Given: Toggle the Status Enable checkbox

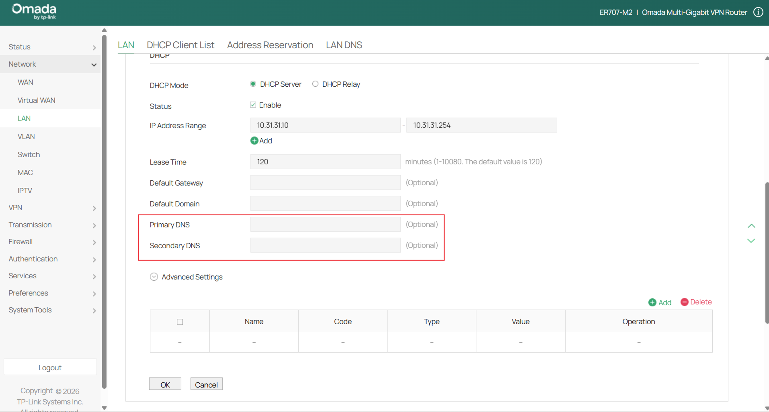Looking at the screenshot, I should click(x=253, y=105).
